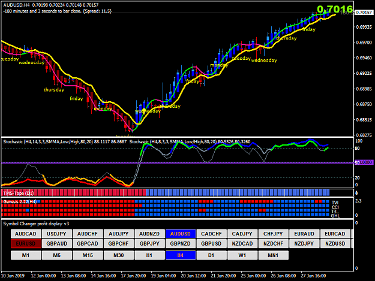Open AUDJPY symbol button

click(119, 234)
